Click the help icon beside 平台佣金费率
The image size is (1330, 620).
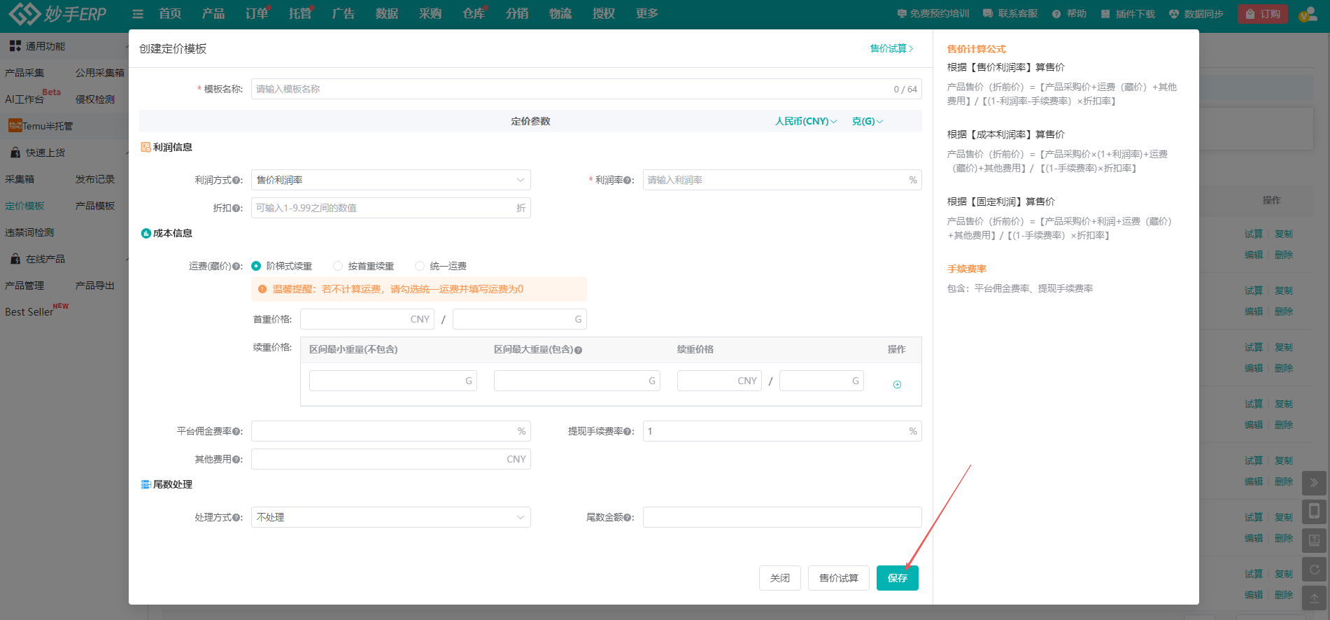pos(236,432)
